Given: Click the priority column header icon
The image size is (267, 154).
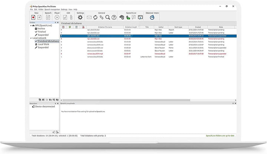Looking at the screenshot, I should tap(63, 27).
